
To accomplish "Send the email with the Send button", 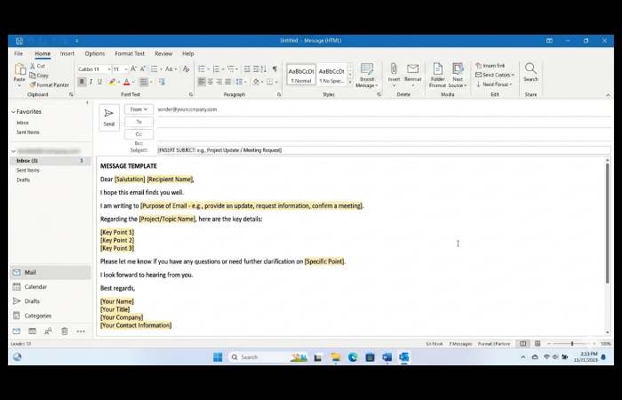I will [109, 117].
